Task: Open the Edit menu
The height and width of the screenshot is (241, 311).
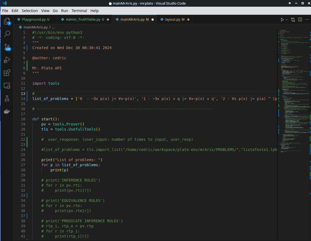Action: pos(15,11)
